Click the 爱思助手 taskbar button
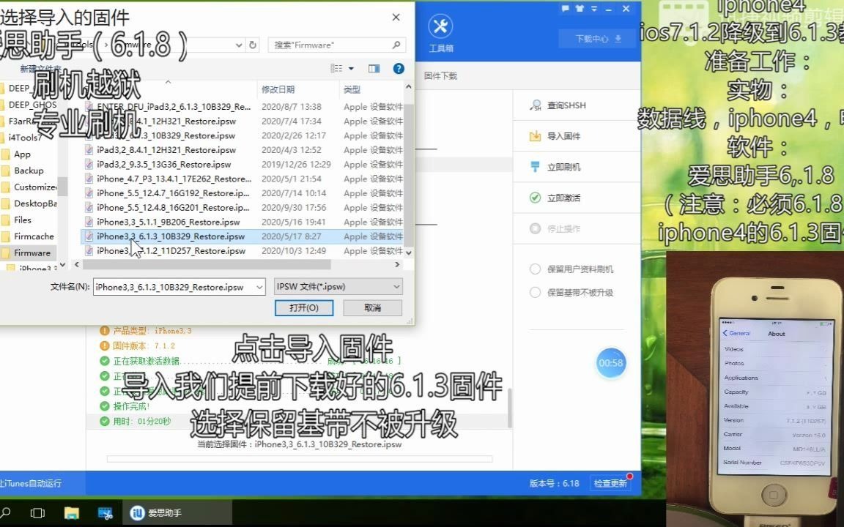The image size is (844, 527). point(177,513)
